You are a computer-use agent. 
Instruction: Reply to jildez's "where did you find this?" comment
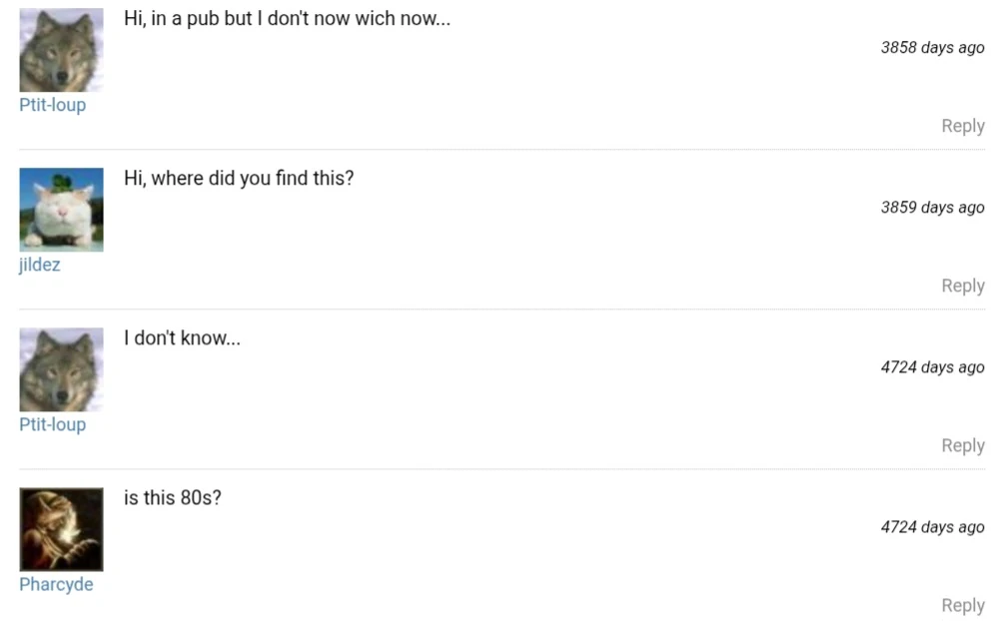click(962, 286)
